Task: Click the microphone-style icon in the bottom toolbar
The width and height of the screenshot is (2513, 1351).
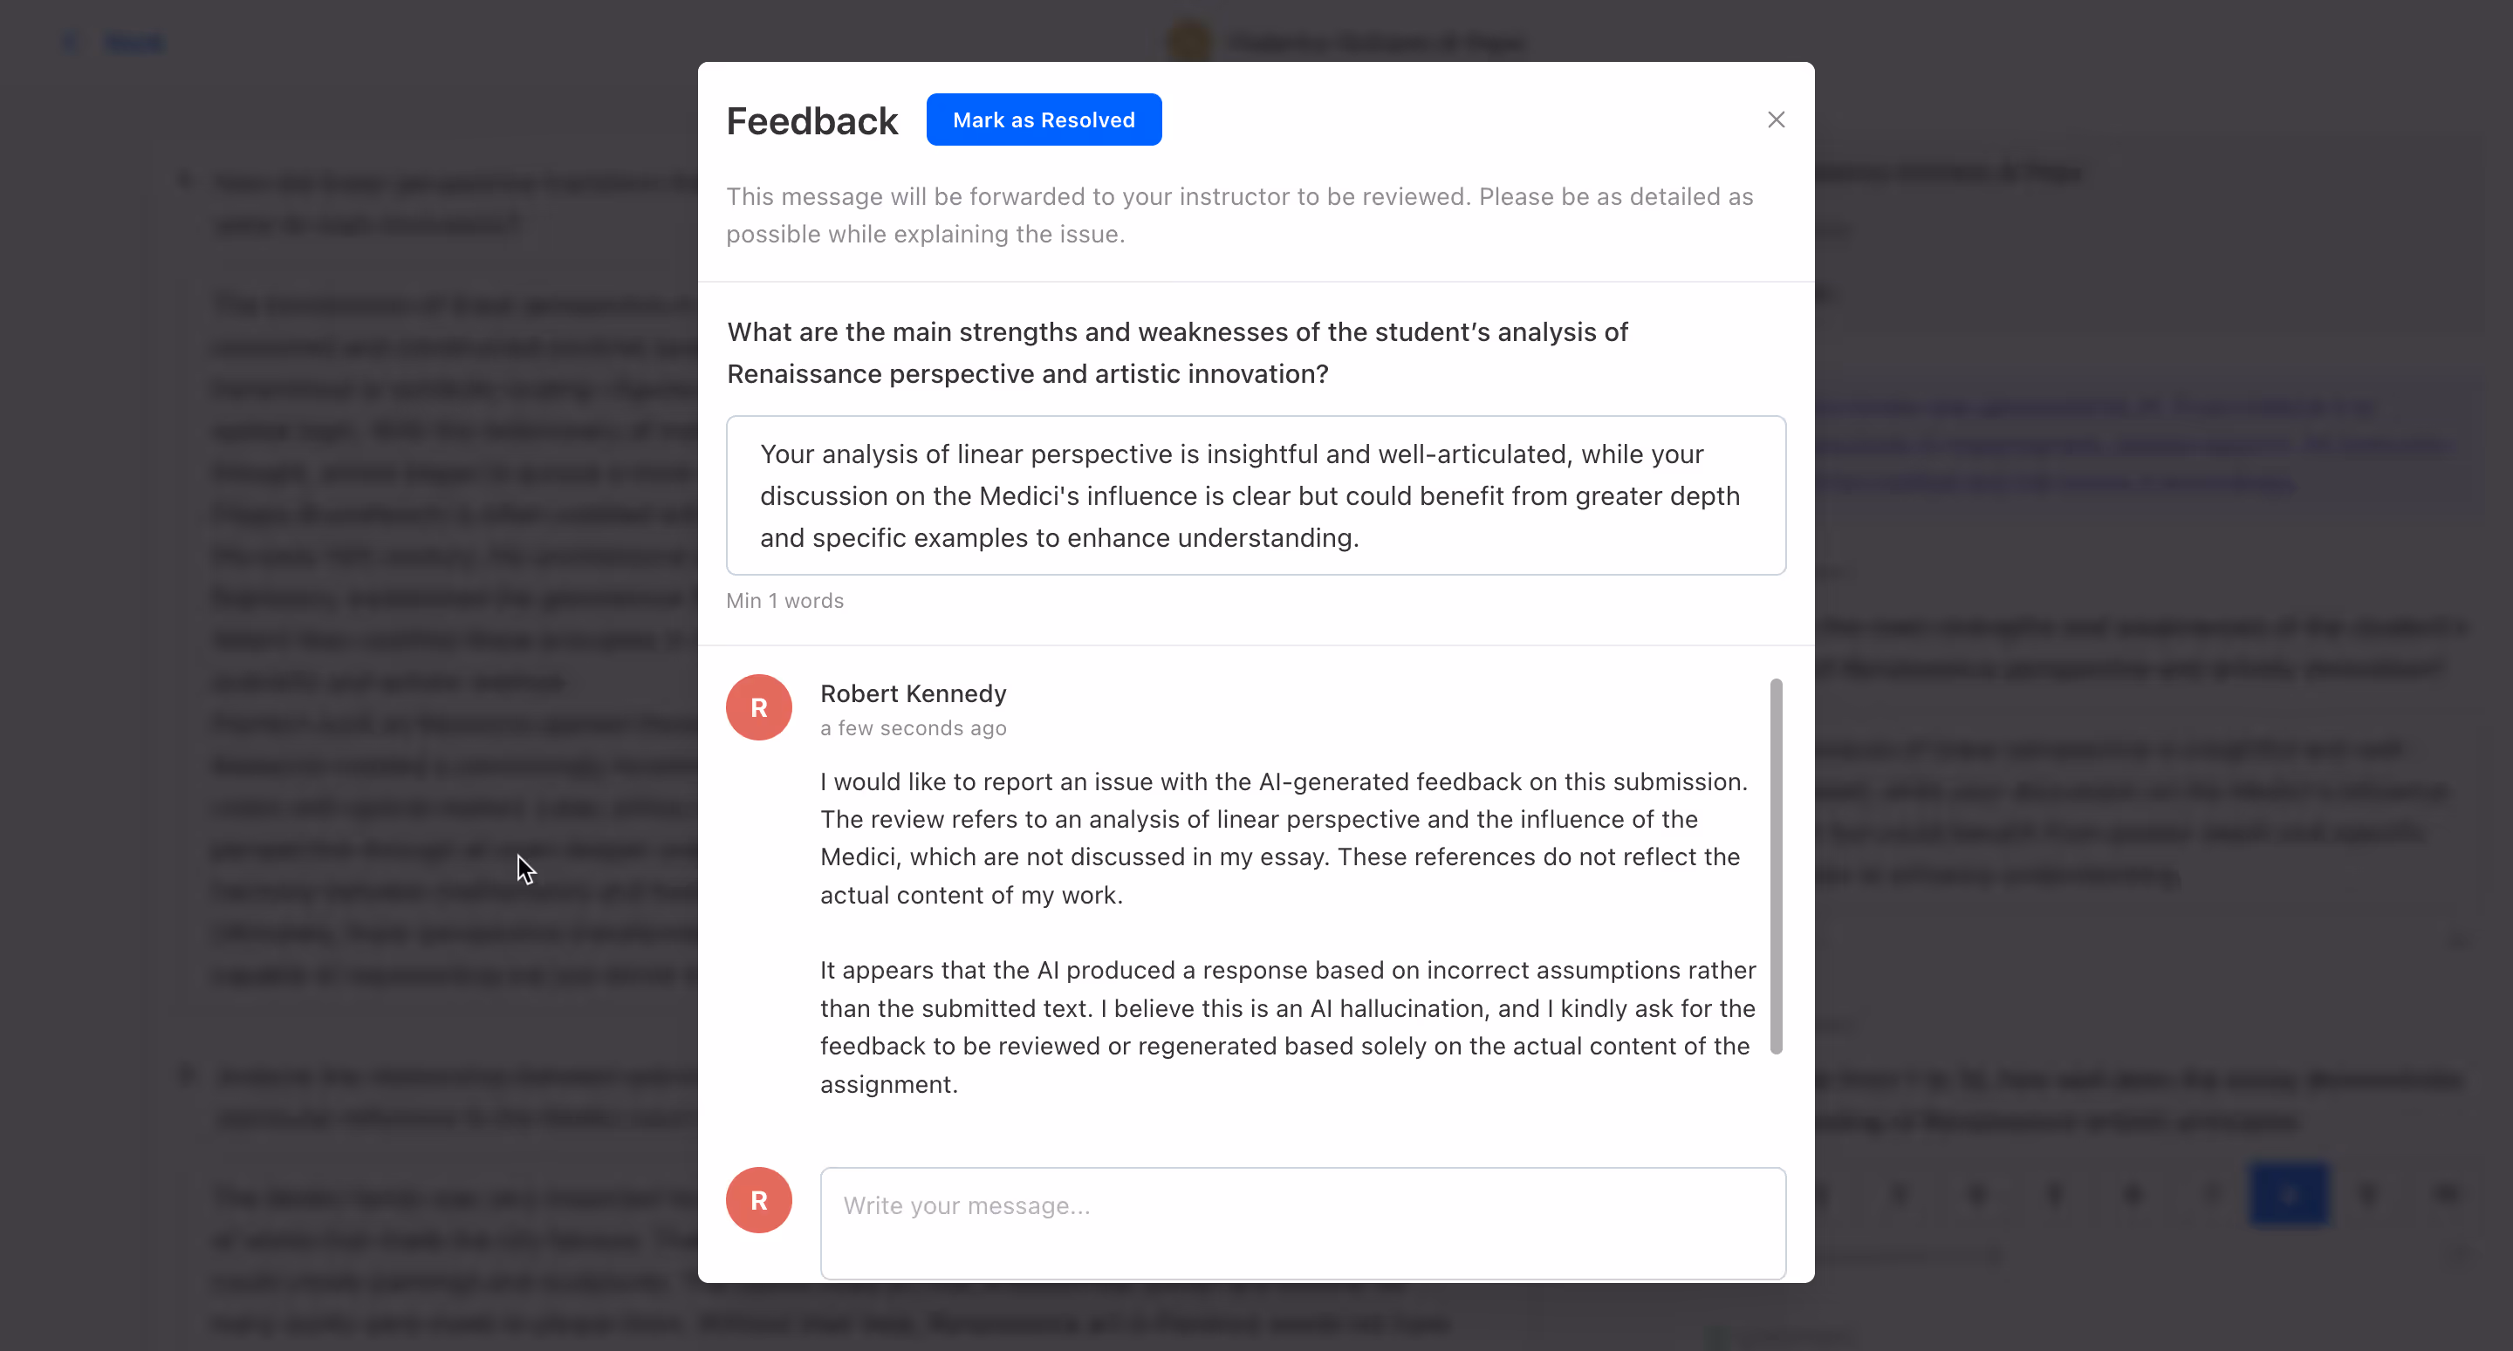Action: [x=2055, y=1193]
